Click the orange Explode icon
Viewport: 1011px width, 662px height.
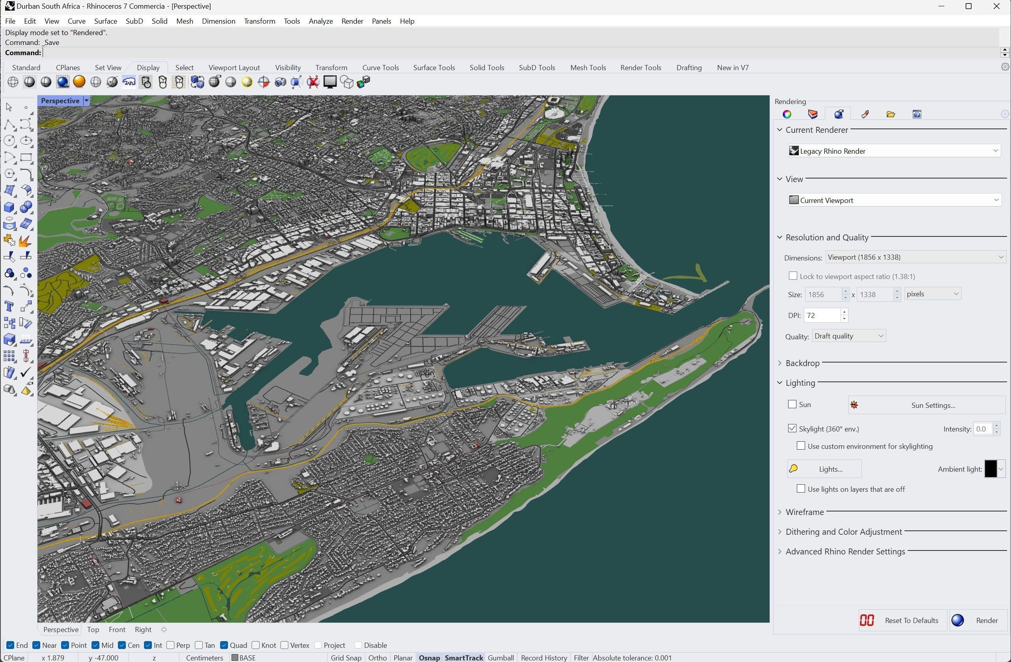(26, 241)
